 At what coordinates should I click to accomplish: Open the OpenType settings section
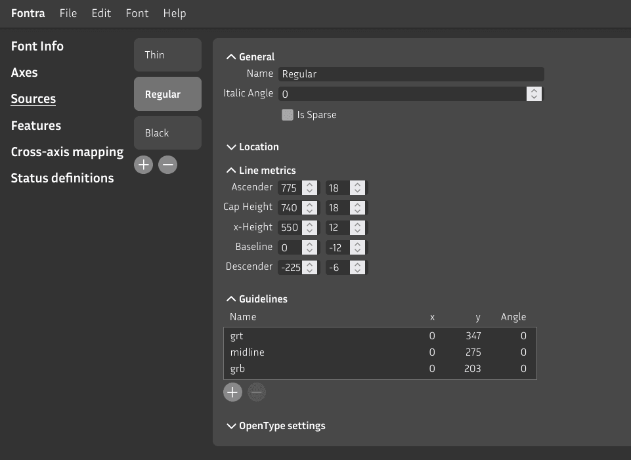281,425
